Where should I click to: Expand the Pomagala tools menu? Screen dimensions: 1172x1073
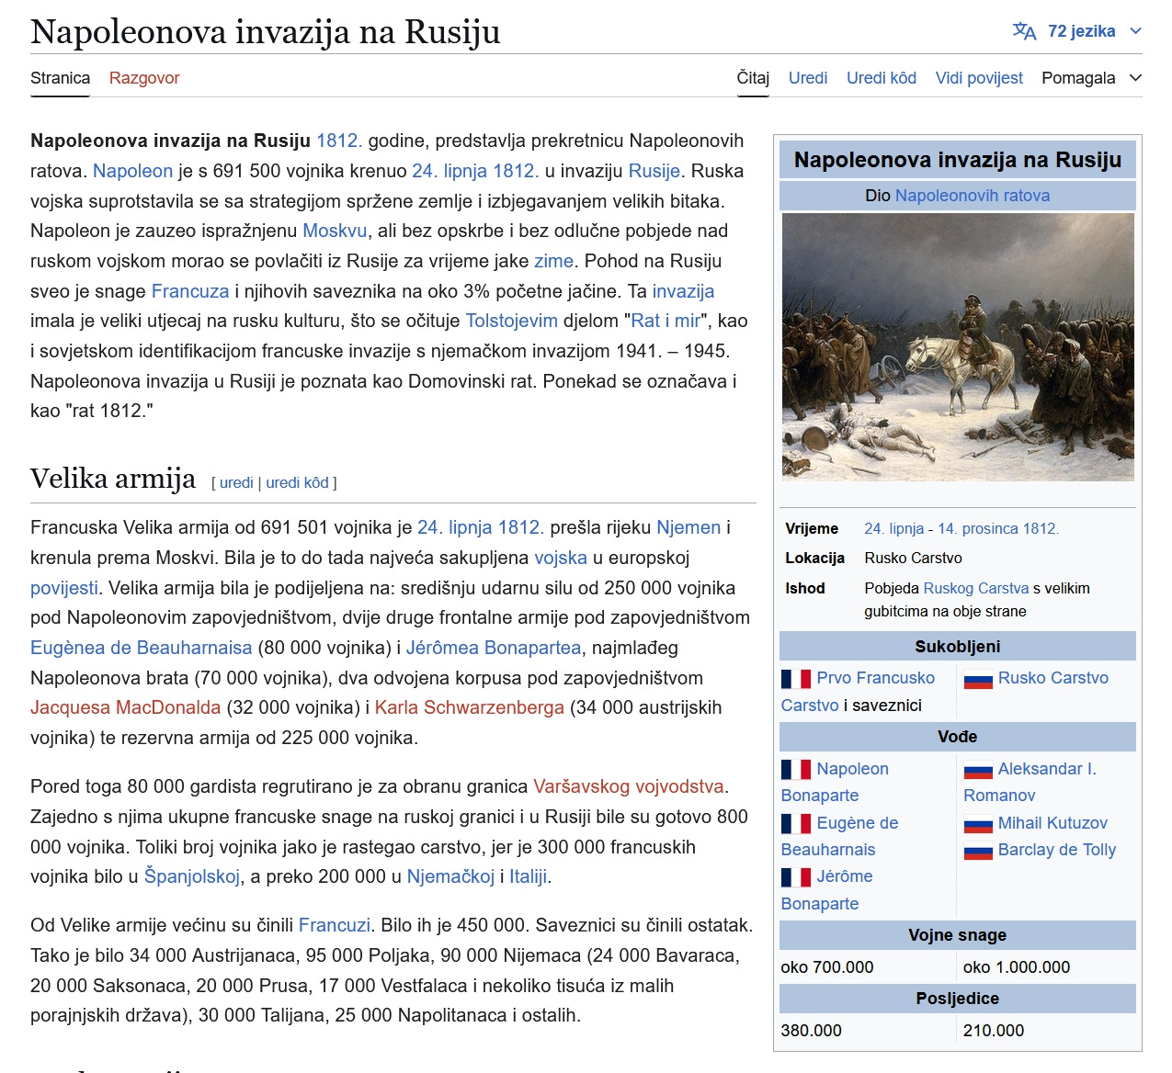pos(1091,78)
